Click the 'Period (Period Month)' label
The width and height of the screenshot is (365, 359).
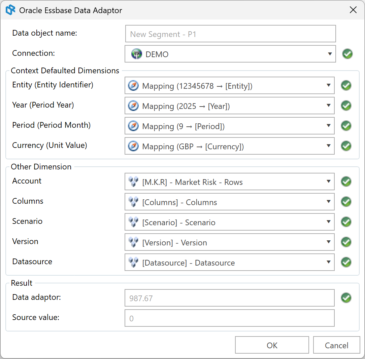[51, 125]
